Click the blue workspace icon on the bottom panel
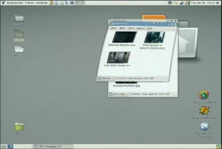 point(10,147)
